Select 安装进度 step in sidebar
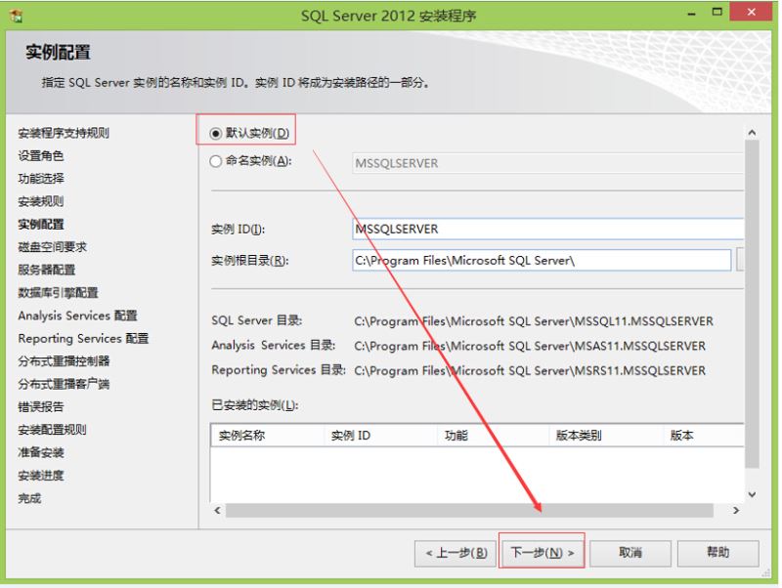 click(41, 476)
